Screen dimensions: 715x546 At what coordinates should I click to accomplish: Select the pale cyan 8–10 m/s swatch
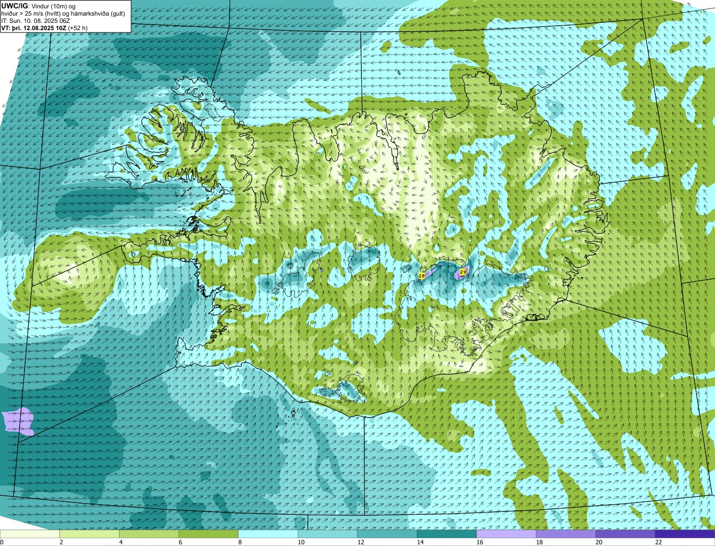click(x=268, y=534)
